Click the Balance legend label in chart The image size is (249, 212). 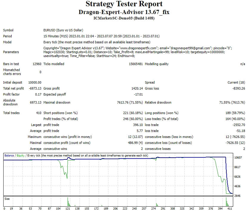pos(9,156)
